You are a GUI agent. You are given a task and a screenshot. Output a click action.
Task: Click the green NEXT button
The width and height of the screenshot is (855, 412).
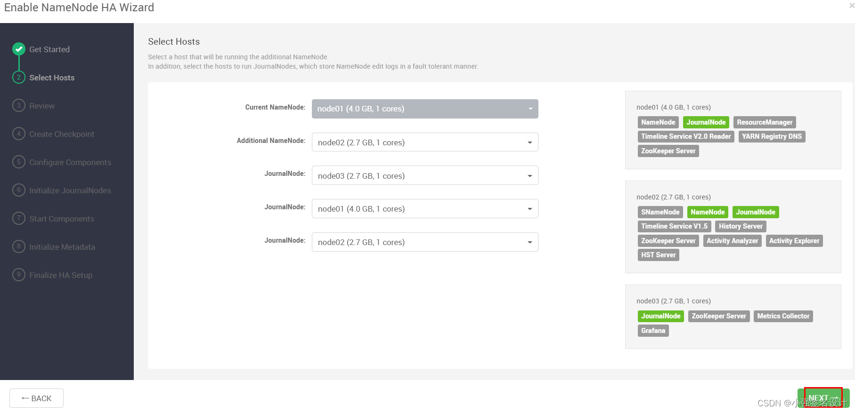(x=823, y=398)
